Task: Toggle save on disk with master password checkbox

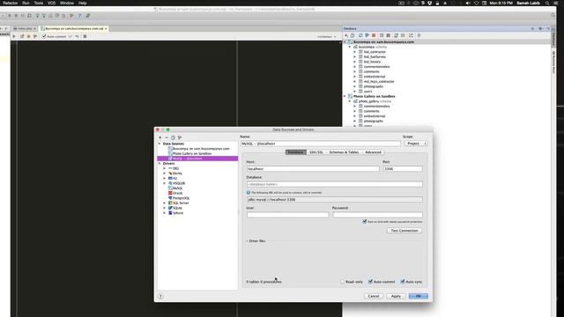Action: click(364, 221)
